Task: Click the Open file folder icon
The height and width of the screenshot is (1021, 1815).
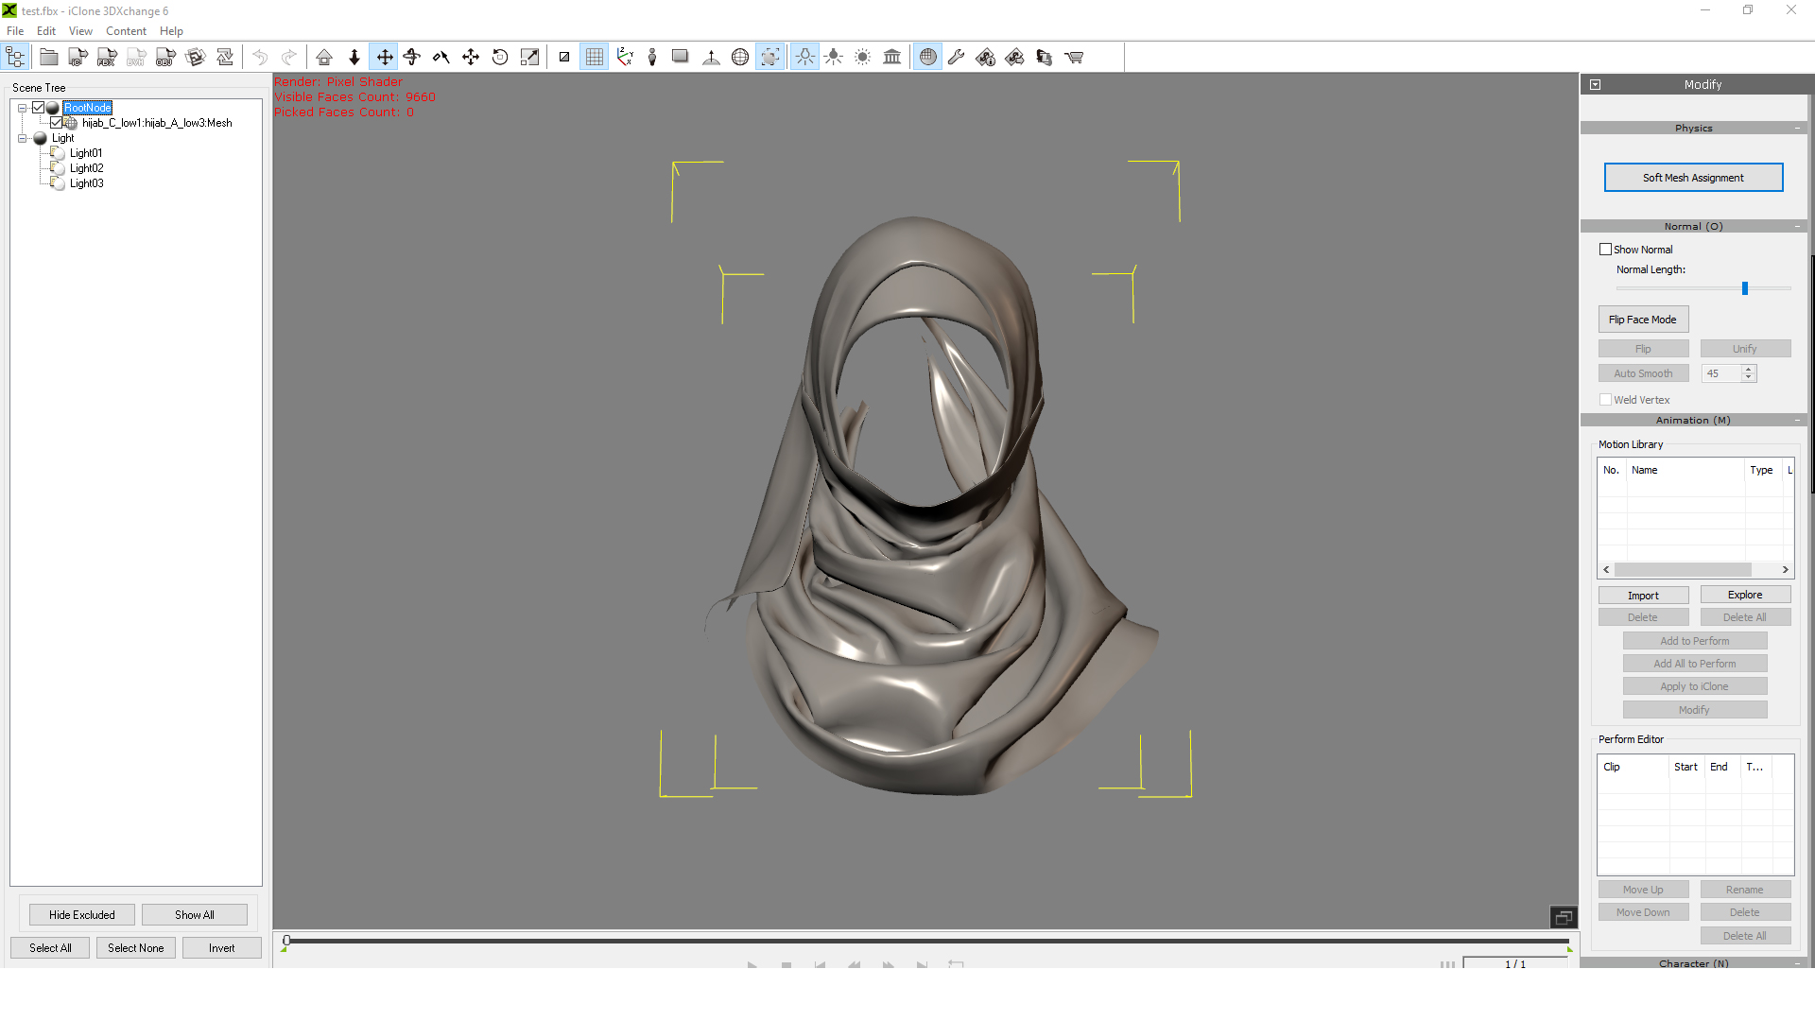Action: 48,58
